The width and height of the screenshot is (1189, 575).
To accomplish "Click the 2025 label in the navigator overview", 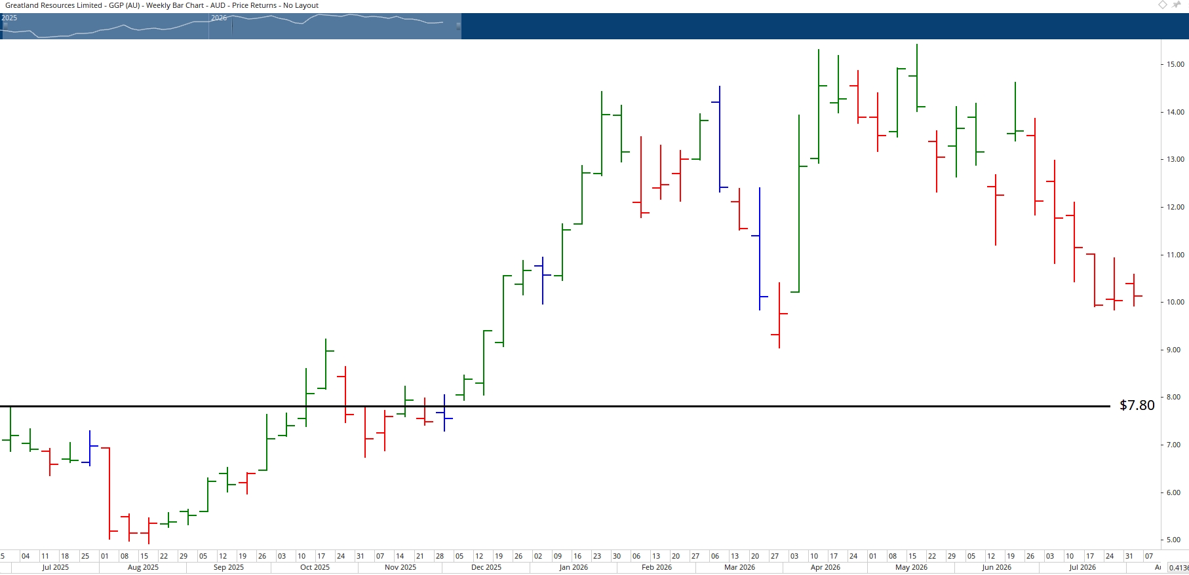I will 9,18.
